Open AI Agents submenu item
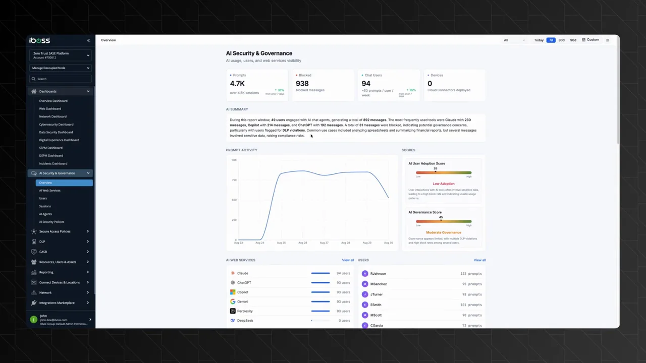Image resolution: width=646 pixels, height=363 pixels. [x=45, y=214]
